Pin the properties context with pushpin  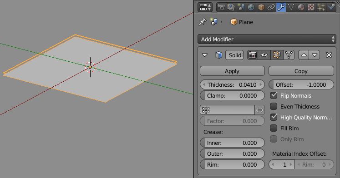click(x=202, y=22)
